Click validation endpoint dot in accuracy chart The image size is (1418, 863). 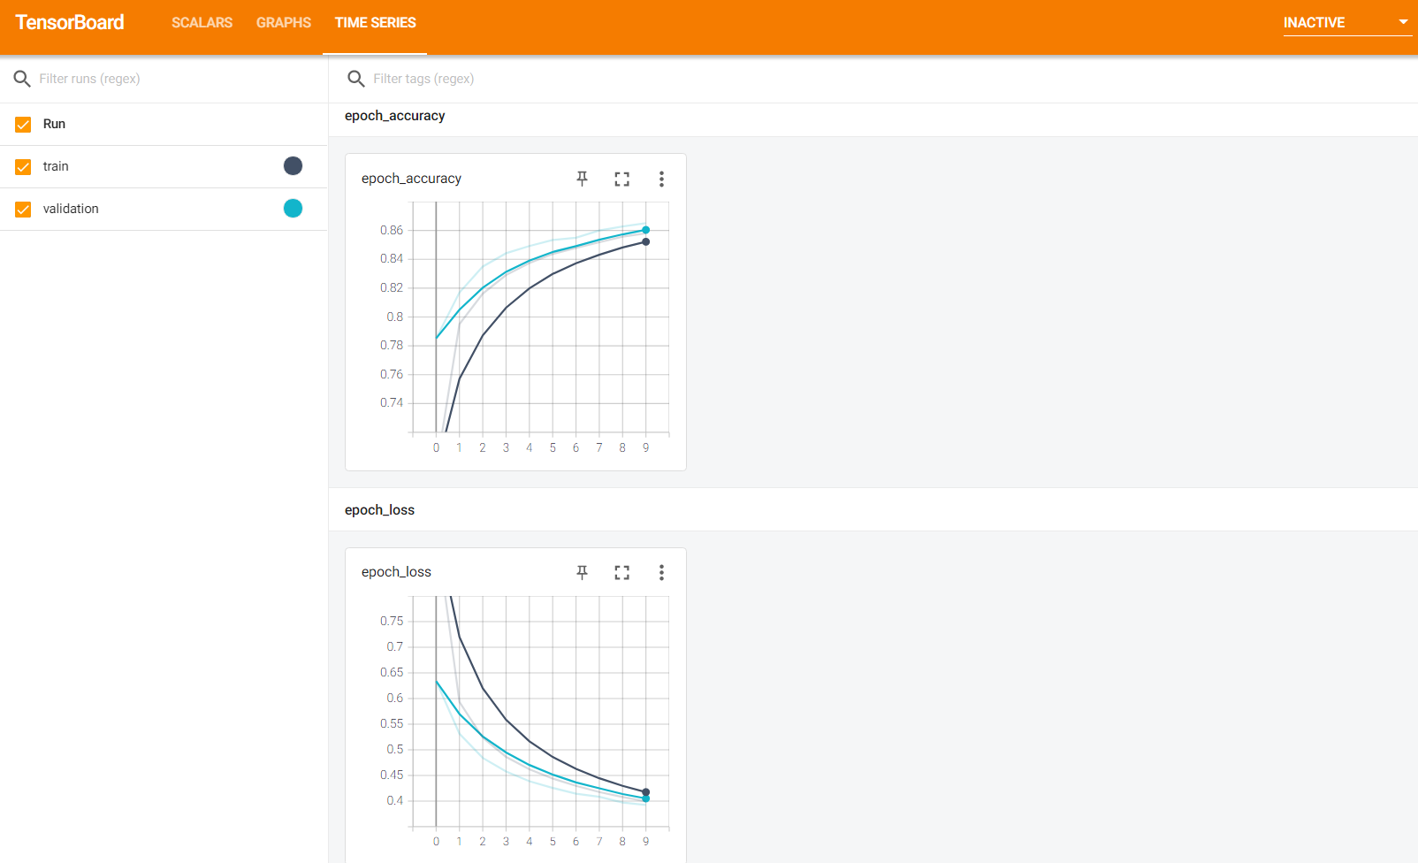pos(646,230)
